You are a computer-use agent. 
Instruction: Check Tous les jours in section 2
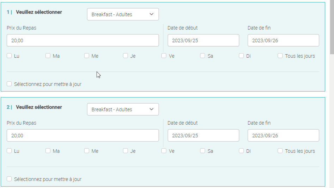(280, 151)
